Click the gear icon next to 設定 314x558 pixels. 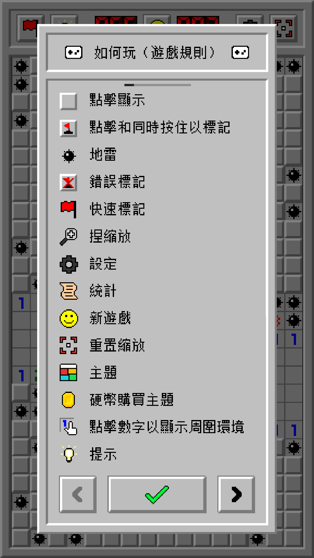click(x=69, y=264)
